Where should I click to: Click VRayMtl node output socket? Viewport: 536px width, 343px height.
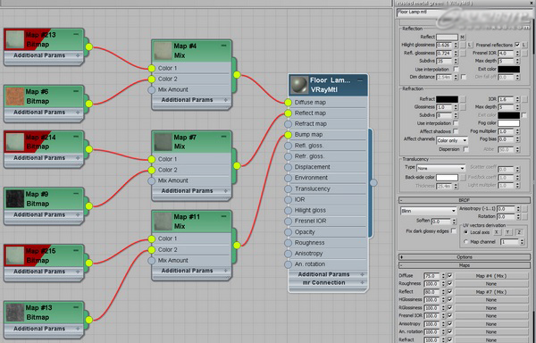(x=373, y=183)
